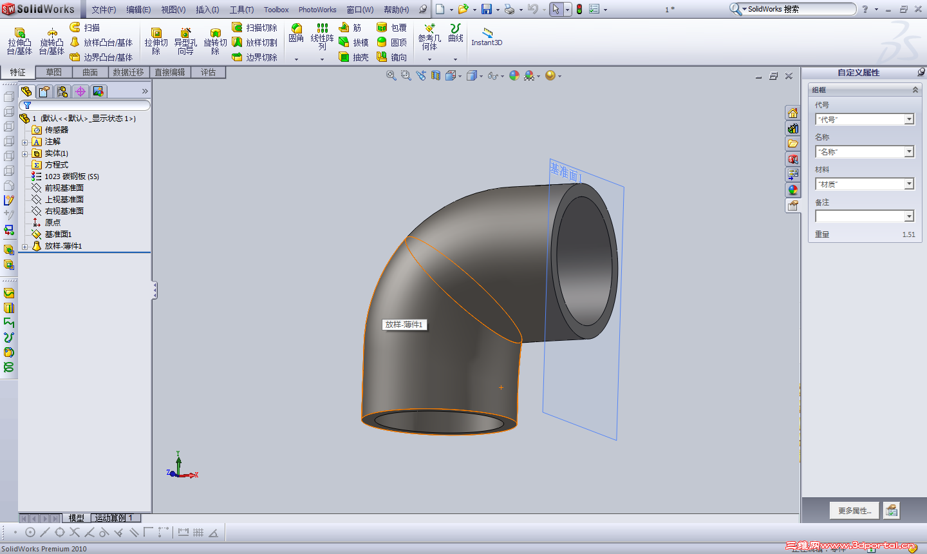Screen dimensions: 927x554
Task: Open the Toolbox menu
Action: pyautogui.click(x=276, y=10)
